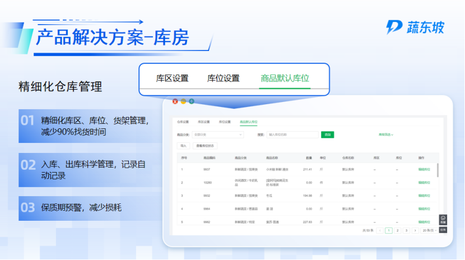Click 编辑库位 link for product 9937

[425, 169]
